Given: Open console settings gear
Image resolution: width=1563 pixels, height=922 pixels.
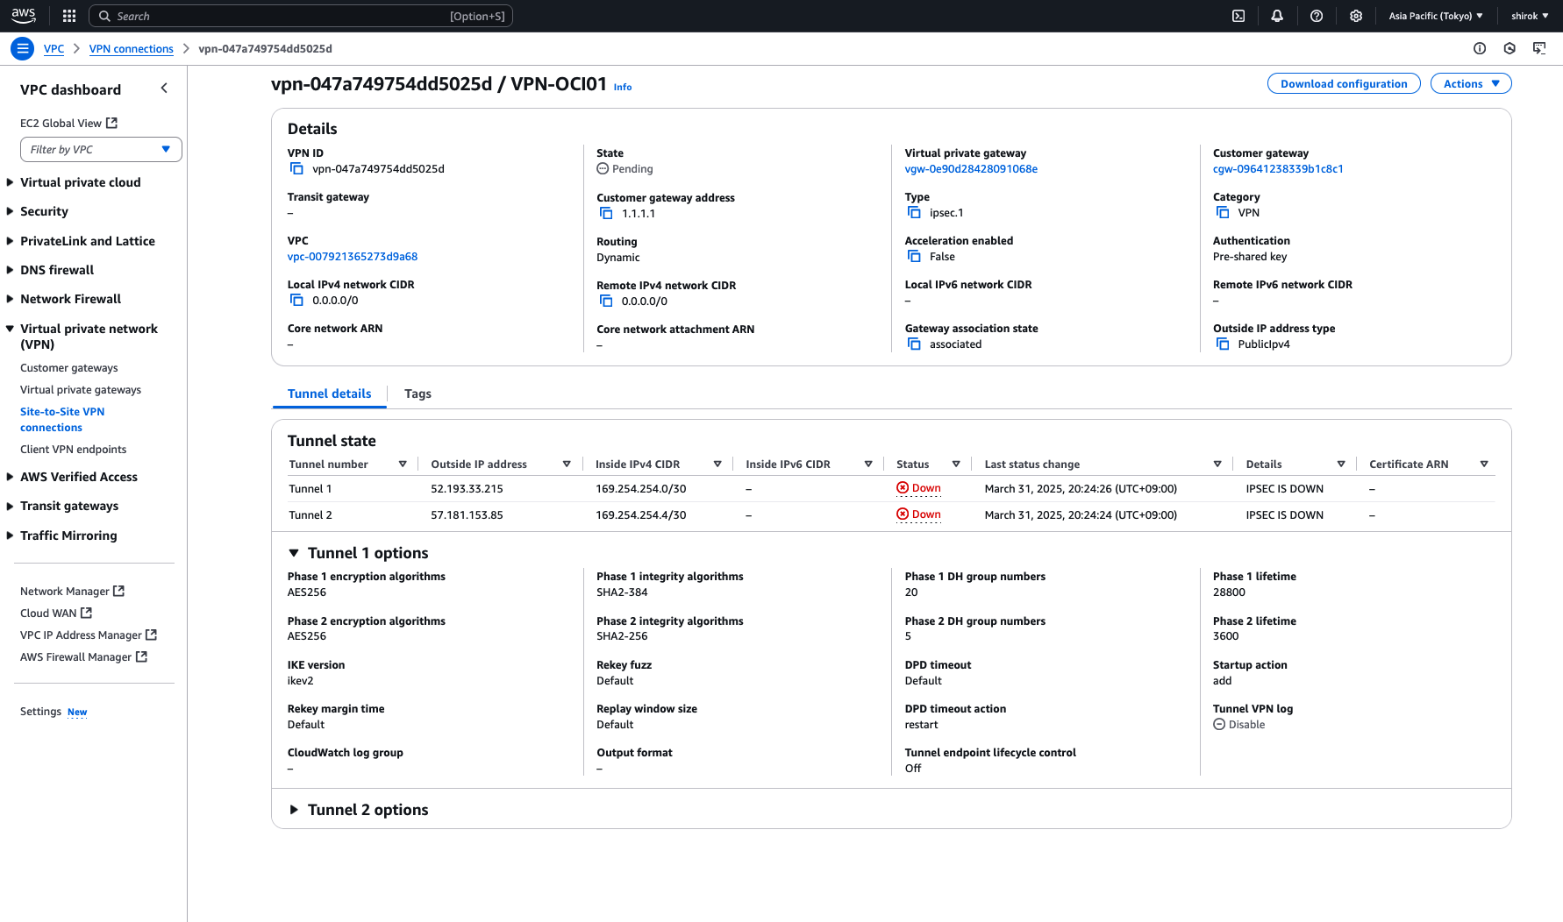Looking at the screenshot, I should (1356, 16).
